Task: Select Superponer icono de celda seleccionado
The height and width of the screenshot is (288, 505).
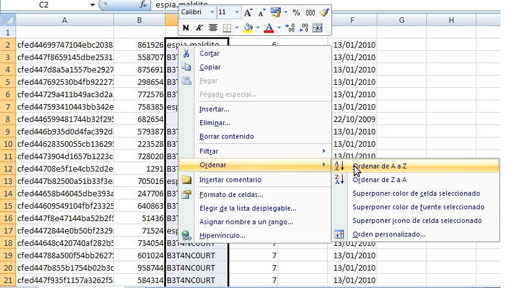Action: coord(416,220)
